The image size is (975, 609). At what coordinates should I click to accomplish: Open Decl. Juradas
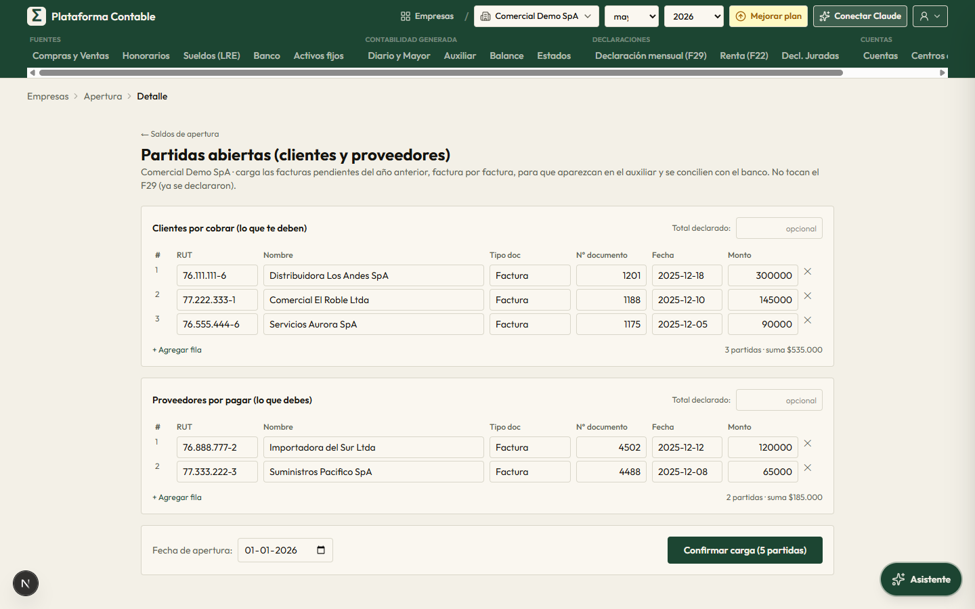click(810, 55)
